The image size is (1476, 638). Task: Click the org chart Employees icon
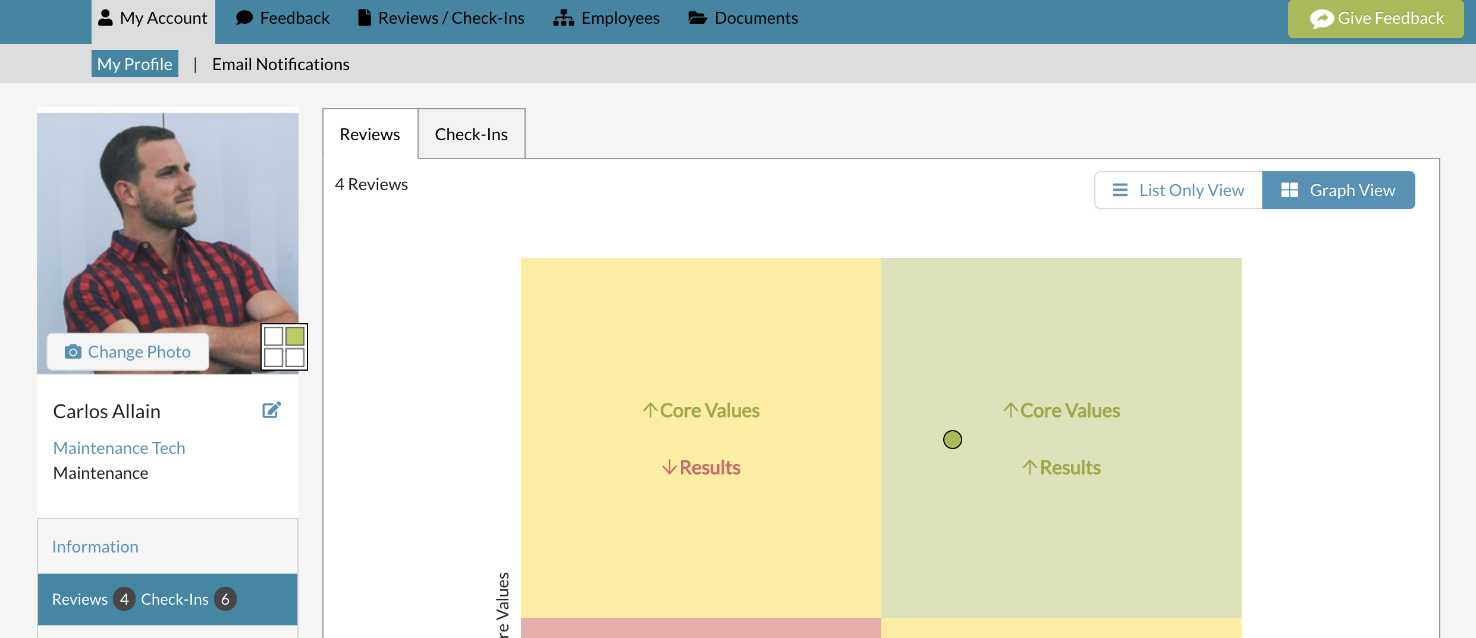click(x=563, y=18)
